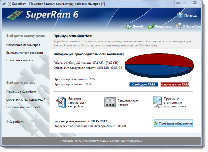Click the Помощь question mark icon

(180, 16)
